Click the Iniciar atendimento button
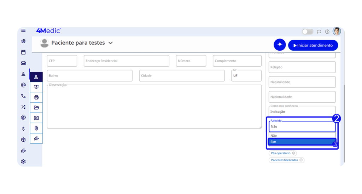This screenshot has height=194, width=362. click(x=313, y=45)
